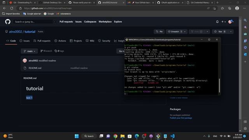Open a new browser tab with plus
Image resolution: width=249 pixels, height=140 pixels.
pos(217,3)
